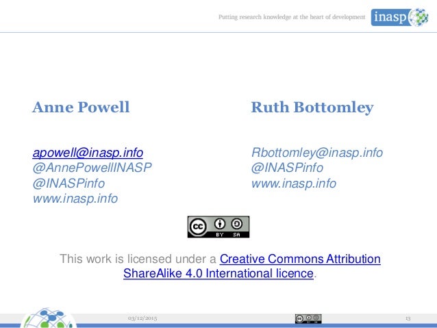This screenshot has height=328, width=437.
Task: Click @INASPinfo under Ruth Bottomley
Action: 288,168
